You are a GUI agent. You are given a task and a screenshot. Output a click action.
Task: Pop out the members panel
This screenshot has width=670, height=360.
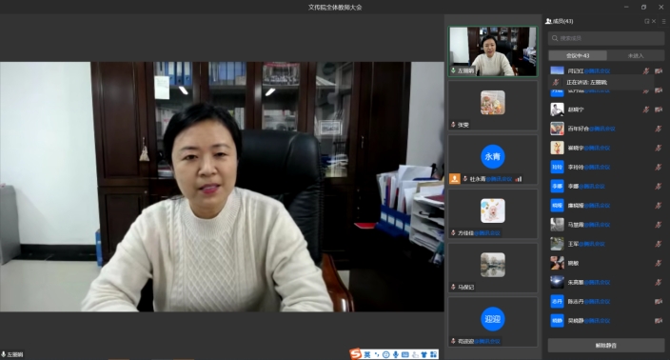pyautogui.click(x=646, y=21)
